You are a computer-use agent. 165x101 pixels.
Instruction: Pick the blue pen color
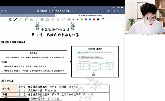(x=90, y=19)
